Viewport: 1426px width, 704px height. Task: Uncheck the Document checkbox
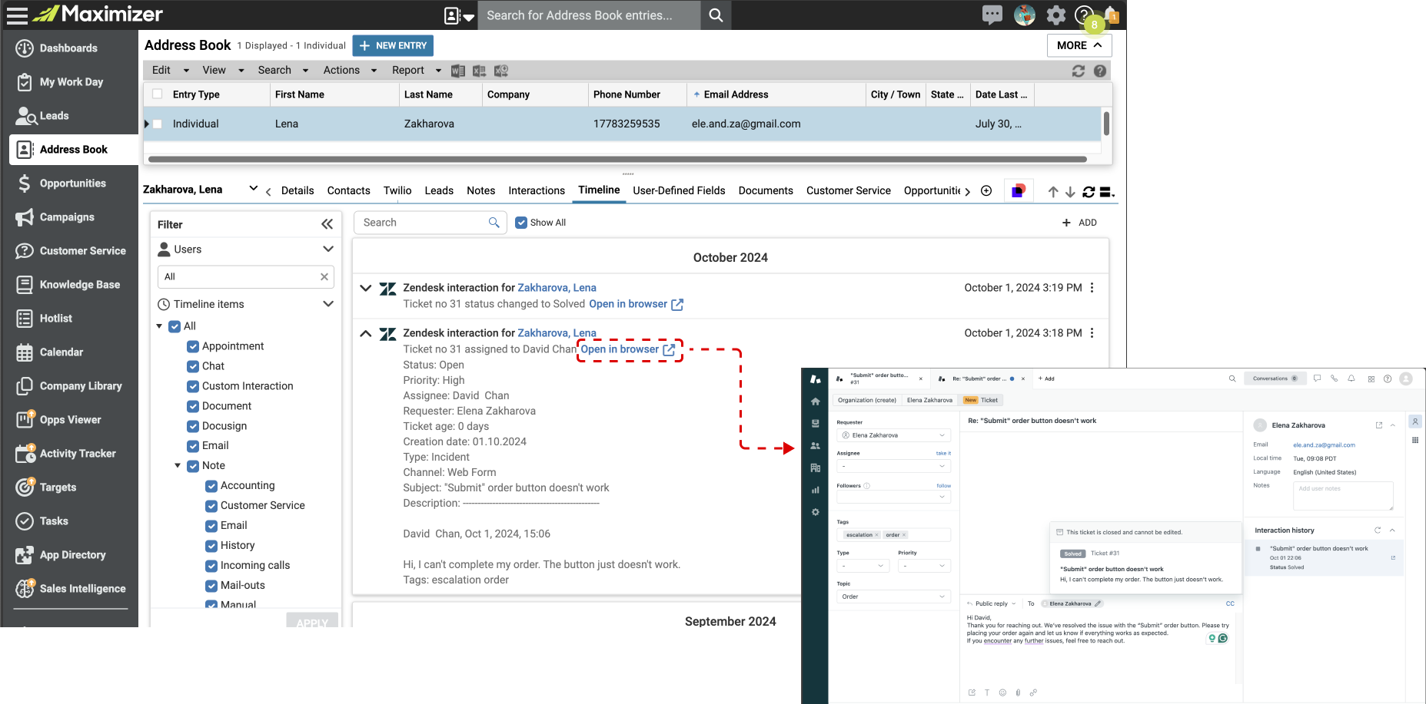(193, 406)
